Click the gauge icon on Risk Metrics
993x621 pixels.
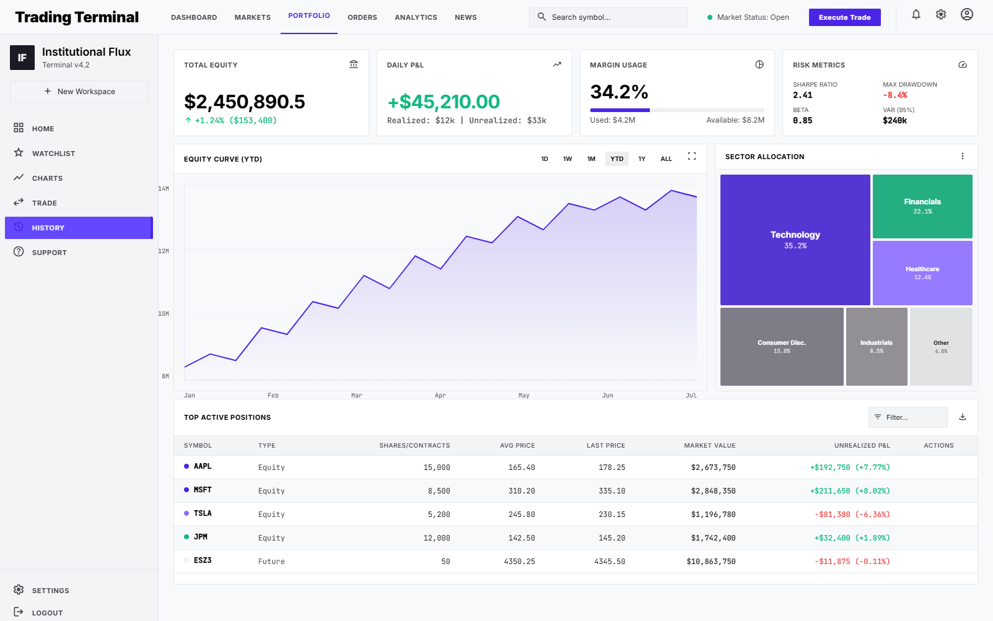[x=963, y=64]
